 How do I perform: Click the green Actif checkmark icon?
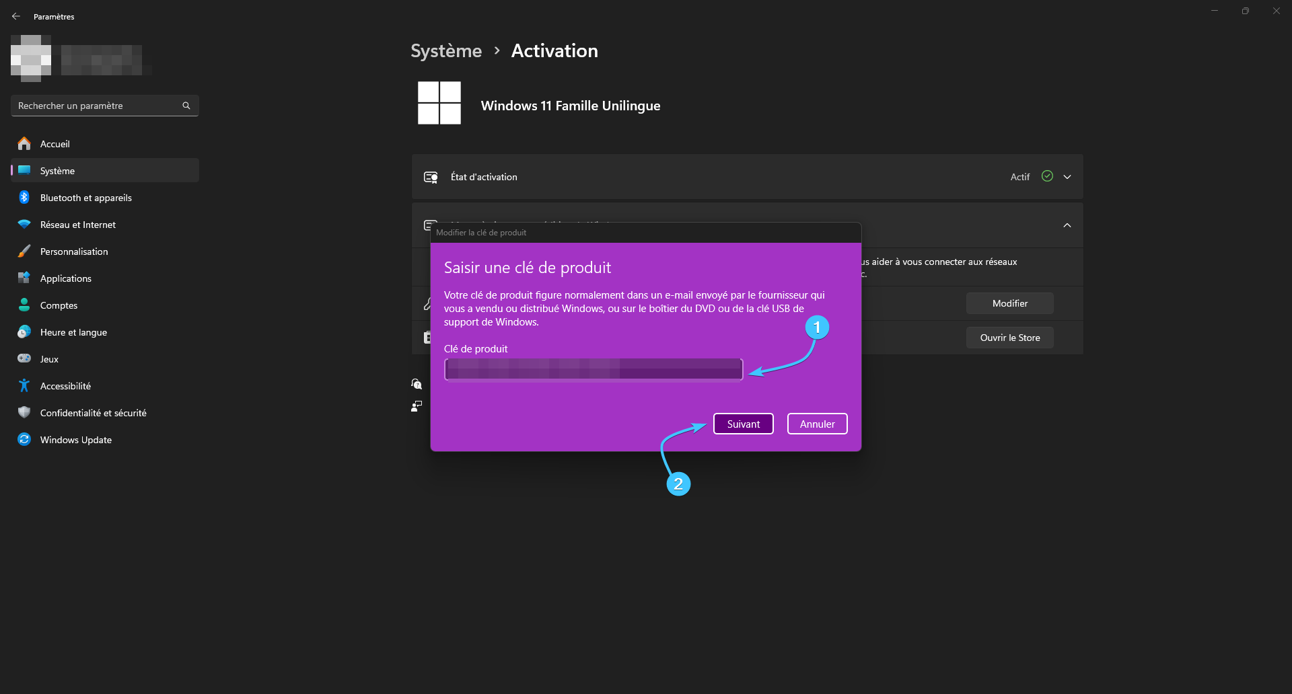(x=1047, y=176)
